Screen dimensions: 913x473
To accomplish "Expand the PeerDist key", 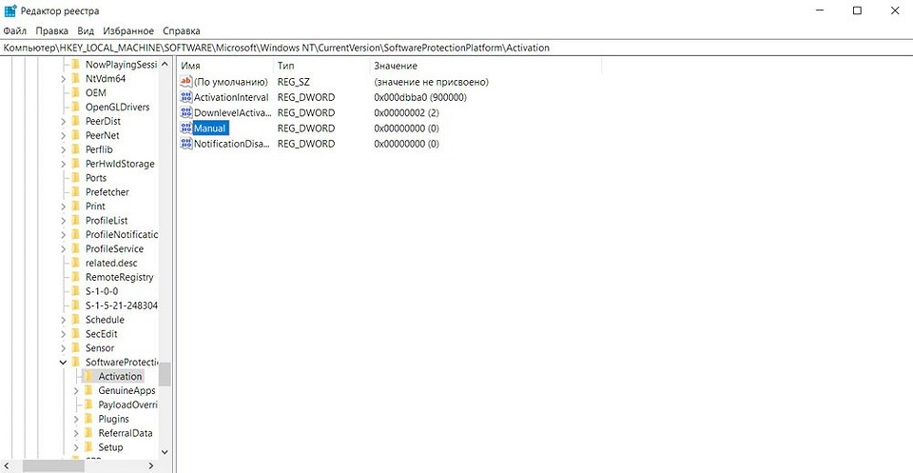I will click(63, 121).
